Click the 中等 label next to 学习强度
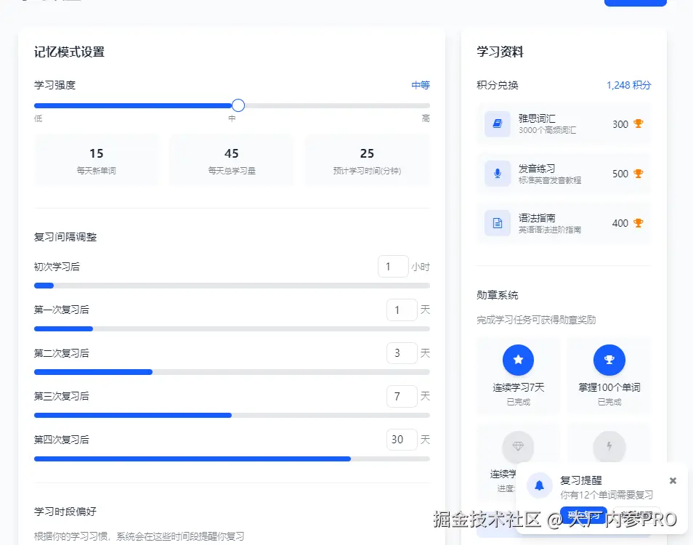The height and width of the screenshot is (545, 693). (x=422, y=84)
